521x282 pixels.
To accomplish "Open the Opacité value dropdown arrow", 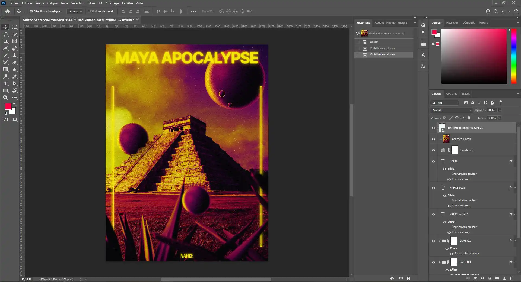I will point(500,111).
